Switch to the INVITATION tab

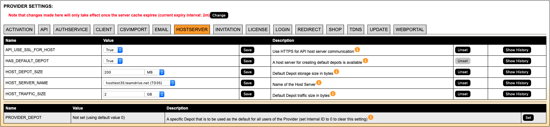[x=228, y=29]
